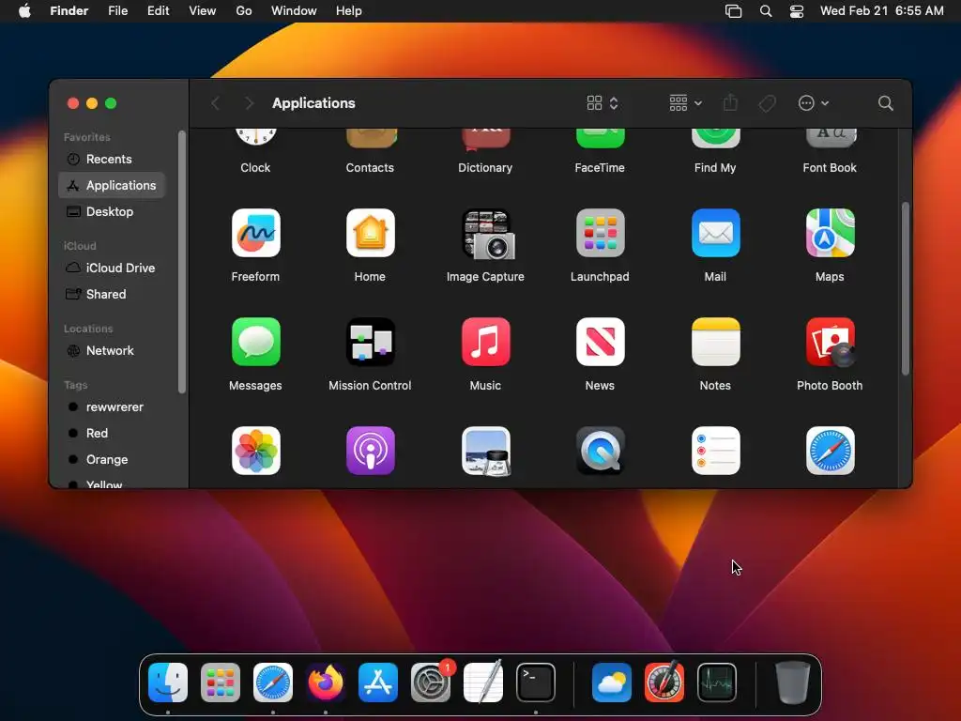
Task: Open the Home app icon
Action: point(370,233)
